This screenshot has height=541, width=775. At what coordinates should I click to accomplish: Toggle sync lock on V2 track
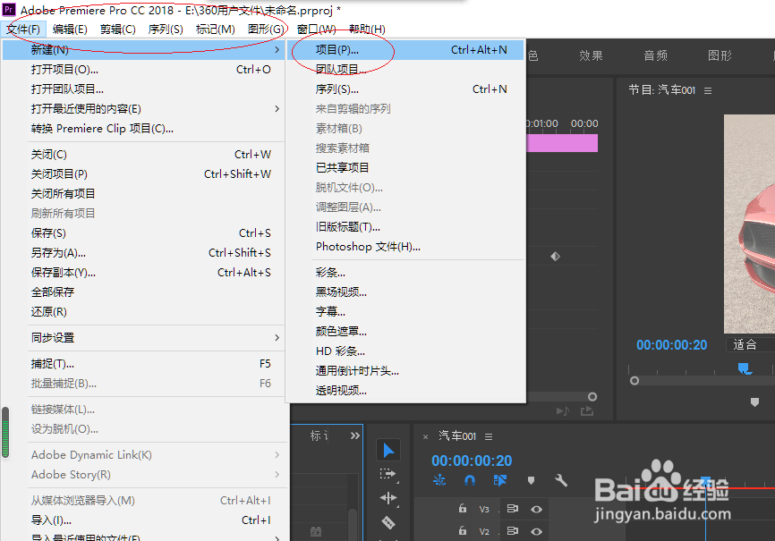tap(513, 530)
